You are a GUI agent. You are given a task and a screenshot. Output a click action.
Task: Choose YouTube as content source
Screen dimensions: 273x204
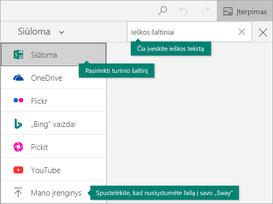point(54,170)
